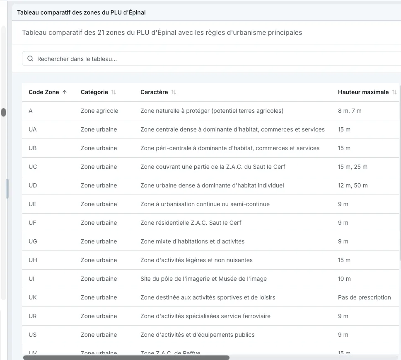Select code cell 'UB'
This screenshot has width=401, height=360.
(x=33, y=148)
